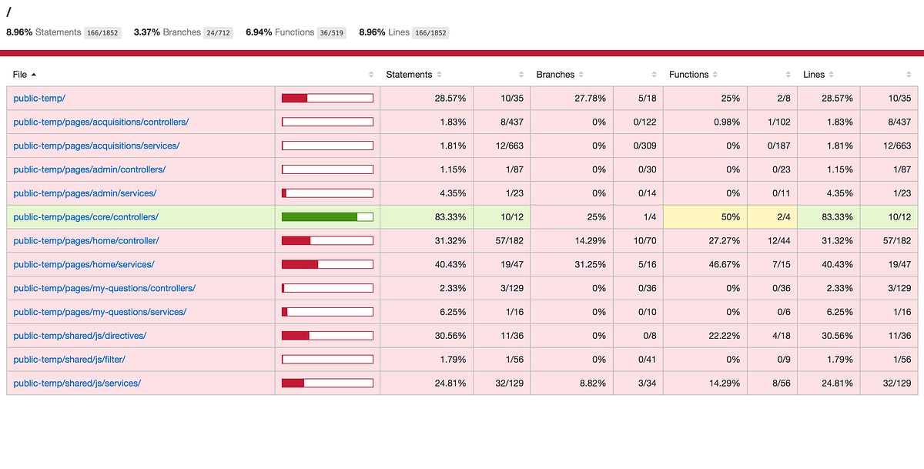Click coverage bar for public-temp/pages/core/controllers/

pos(326,216)
